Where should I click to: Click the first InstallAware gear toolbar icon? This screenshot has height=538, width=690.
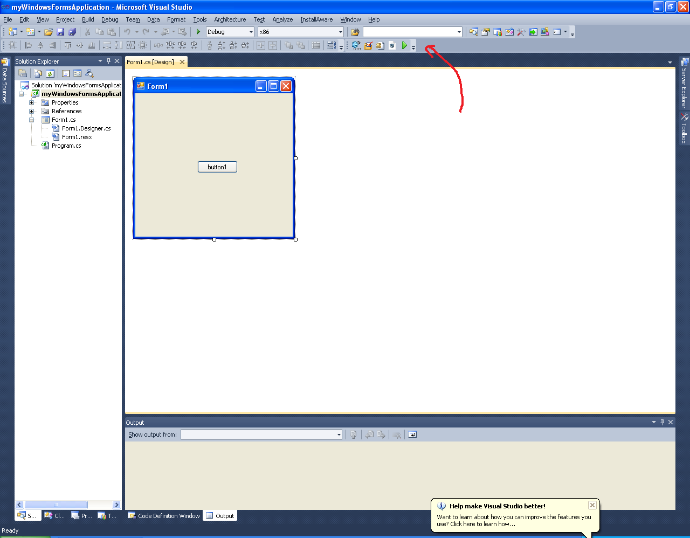pyautogui.click(x=356, y=45)
